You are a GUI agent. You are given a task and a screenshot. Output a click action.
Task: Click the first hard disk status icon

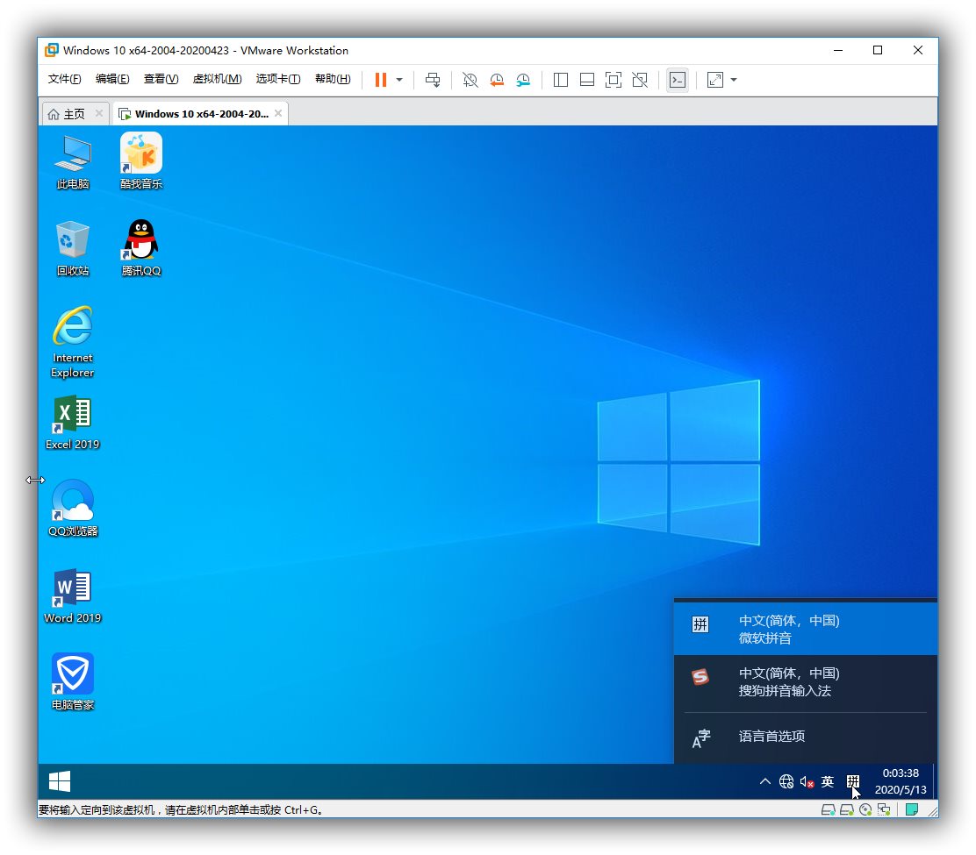tap(828, 809)
